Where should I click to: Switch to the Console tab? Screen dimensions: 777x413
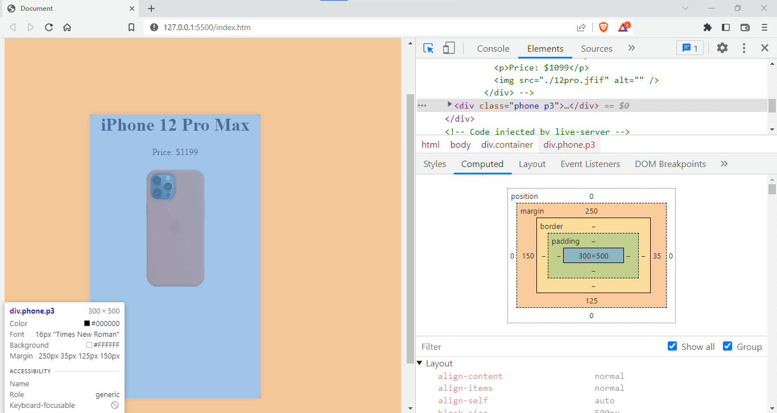point(493,48)
